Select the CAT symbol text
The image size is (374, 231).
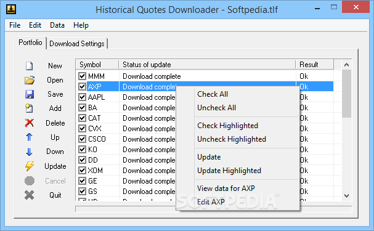(x=94, y=118)
